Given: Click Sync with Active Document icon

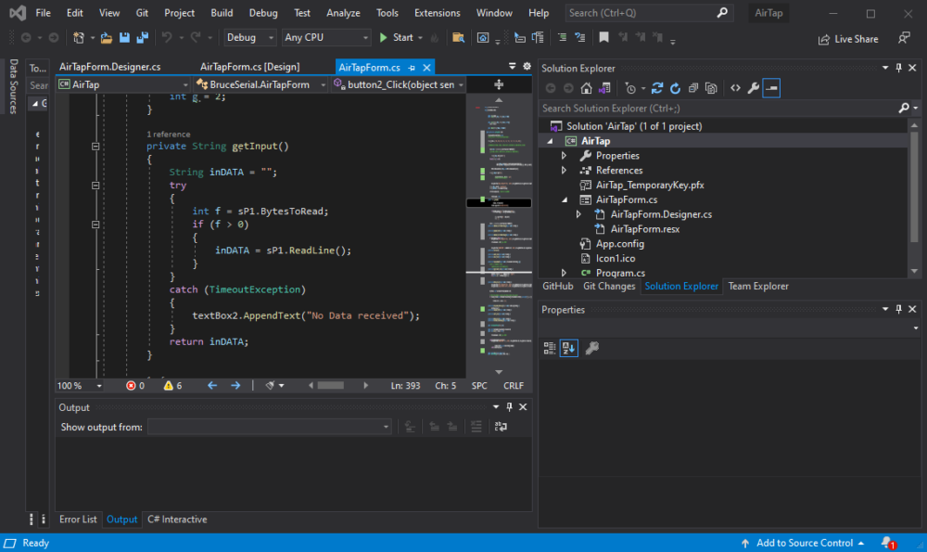Looking at the screenshot, I should 656,88.
